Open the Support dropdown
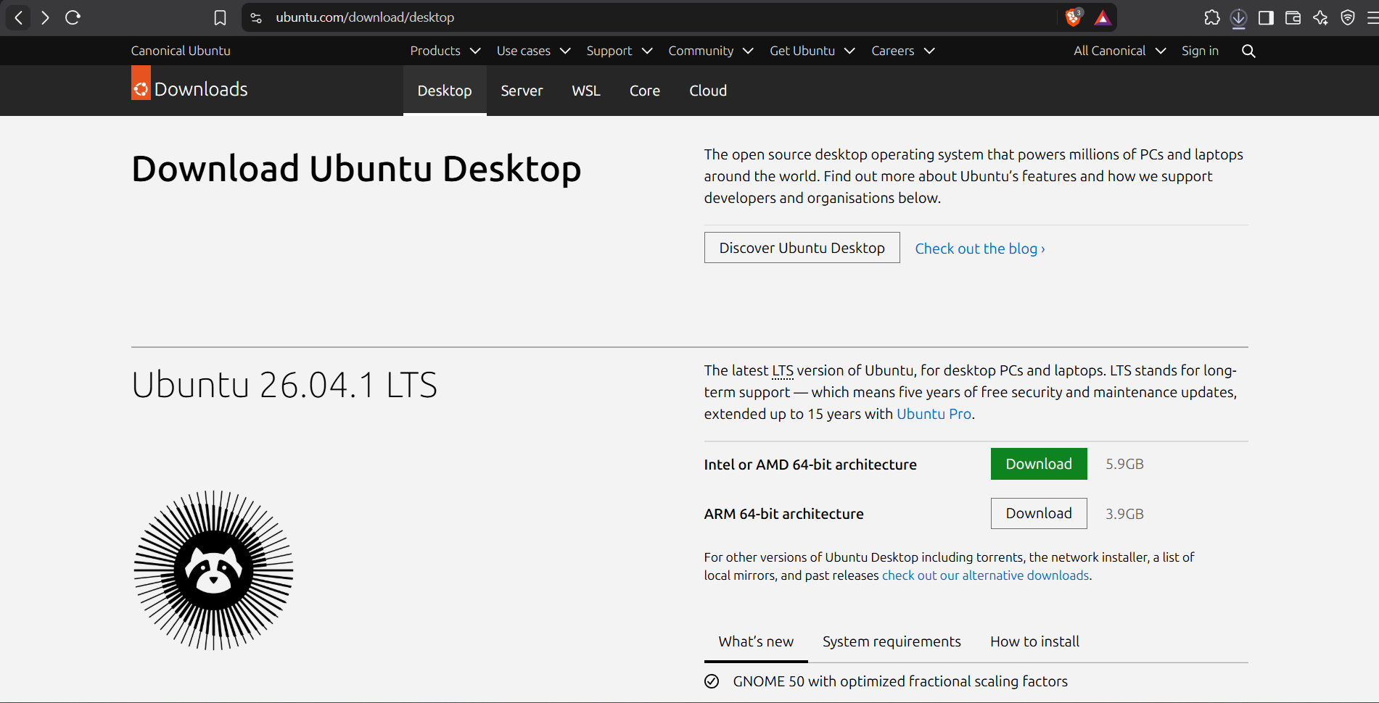 (x=619, y=51)
